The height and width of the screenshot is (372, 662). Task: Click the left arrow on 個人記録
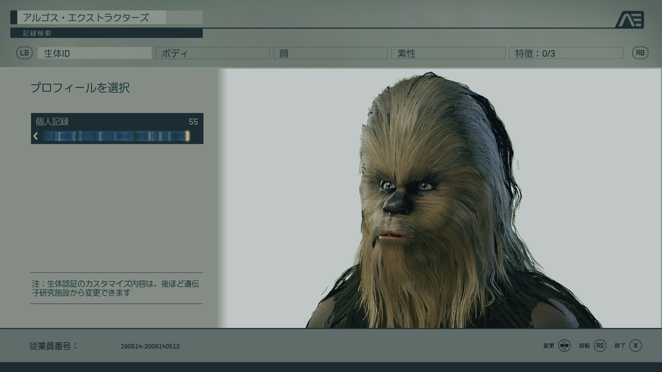(x=36, y=136)
